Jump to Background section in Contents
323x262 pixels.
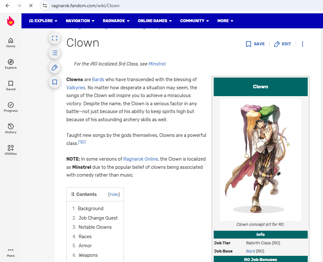coord(91,209)
